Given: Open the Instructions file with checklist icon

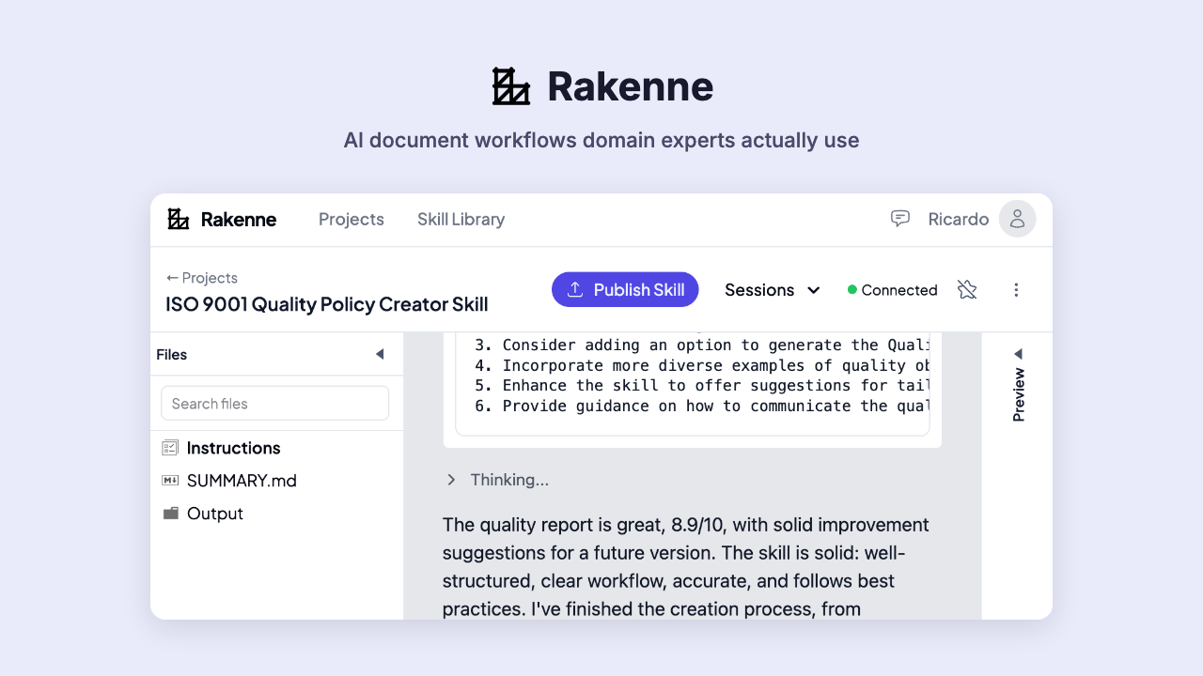Looking at the screenshot, I should coord(172,448).
